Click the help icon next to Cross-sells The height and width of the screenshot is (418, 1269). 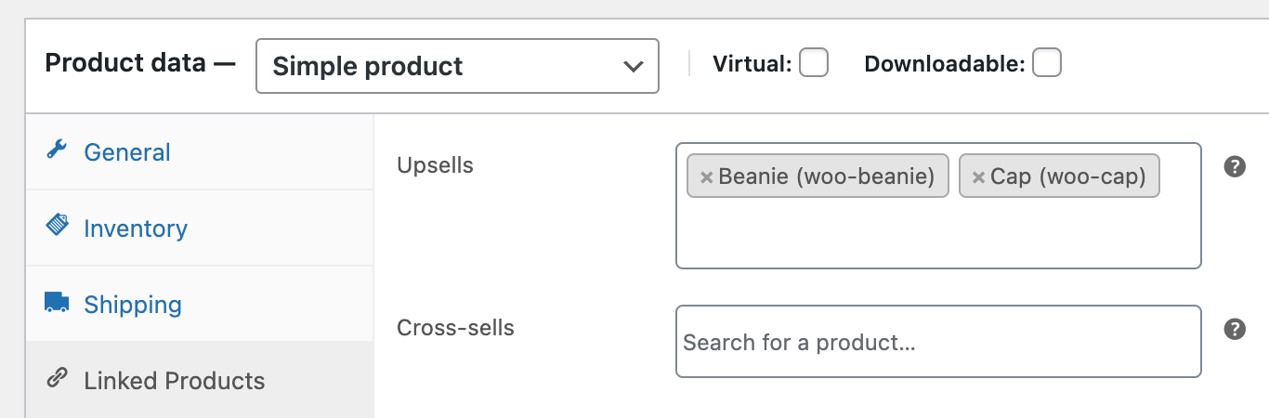click(x=1235, y=329)
